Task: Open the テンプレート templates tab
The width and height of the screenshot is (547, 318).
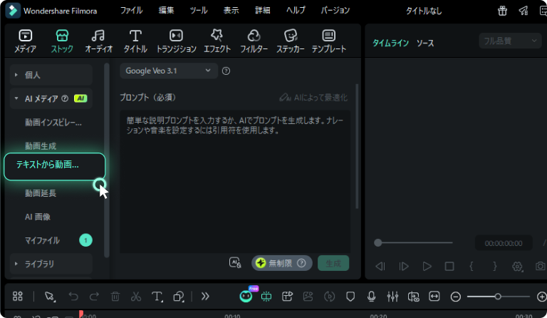Action: 328,41
